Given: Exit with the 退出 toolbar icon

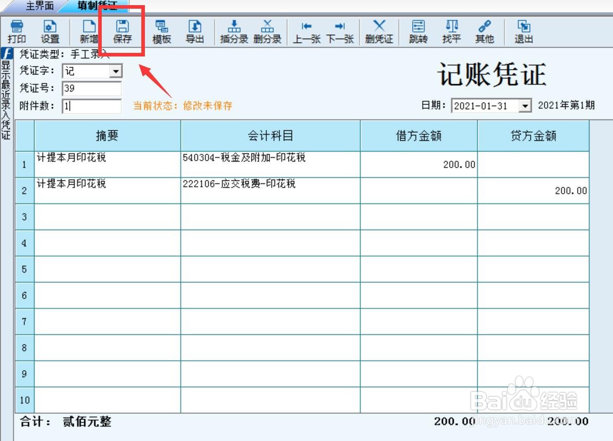Looking at the screenshot, I should pos(524,32).
